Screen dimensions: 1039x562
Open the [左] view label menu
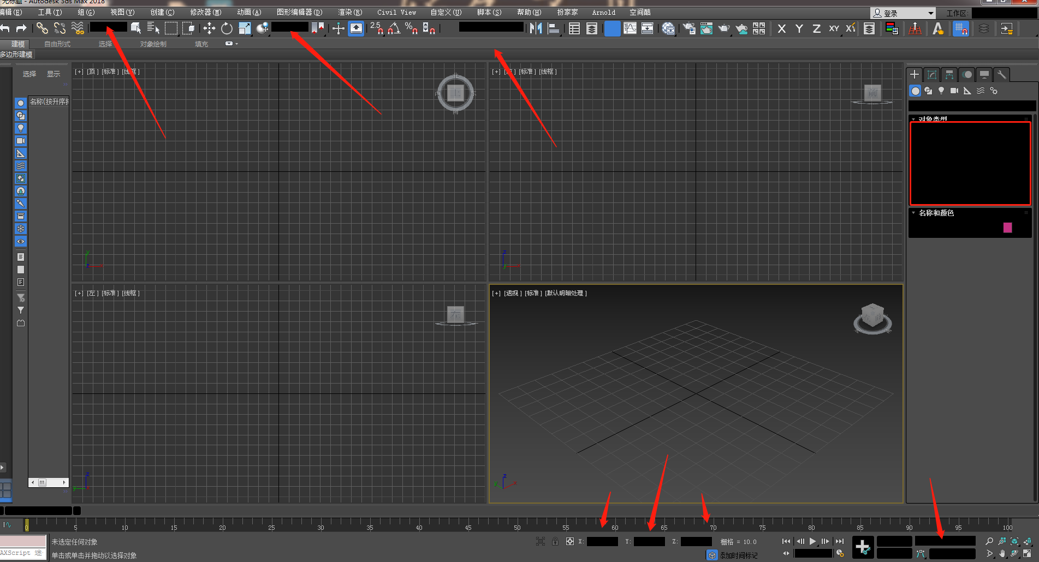[x=93, y=293]
